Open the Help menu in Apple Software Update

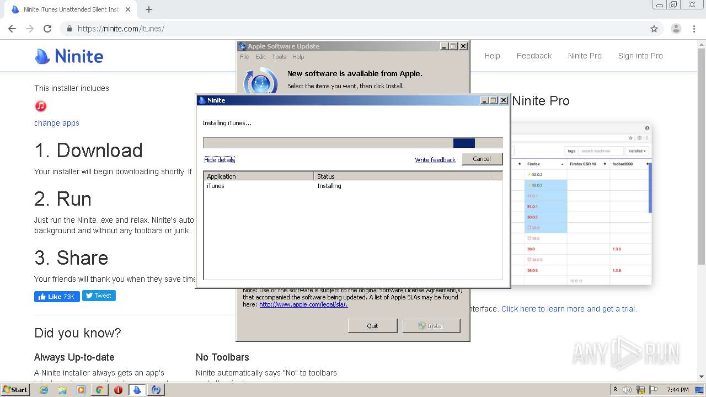[x=298, y=57]
